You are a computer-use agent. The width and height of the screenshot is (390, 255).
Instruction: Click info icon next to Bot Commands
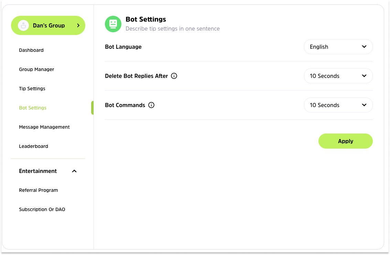tap(151, 105)
